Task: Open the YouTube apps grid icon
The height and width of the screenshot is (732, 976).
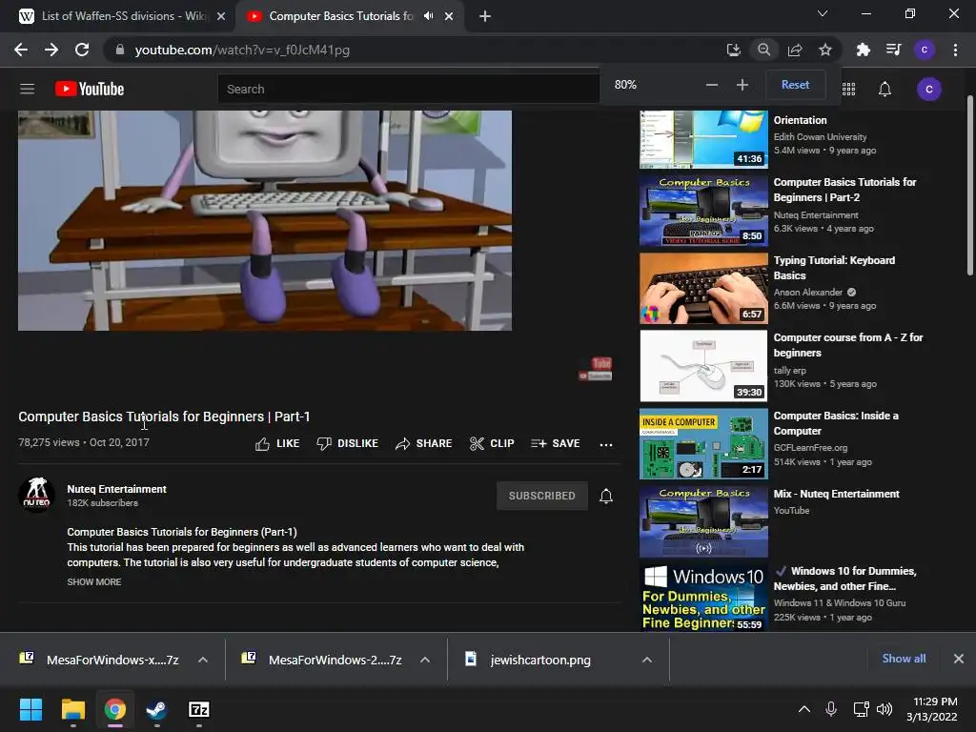Action: (x=848, y=89)
